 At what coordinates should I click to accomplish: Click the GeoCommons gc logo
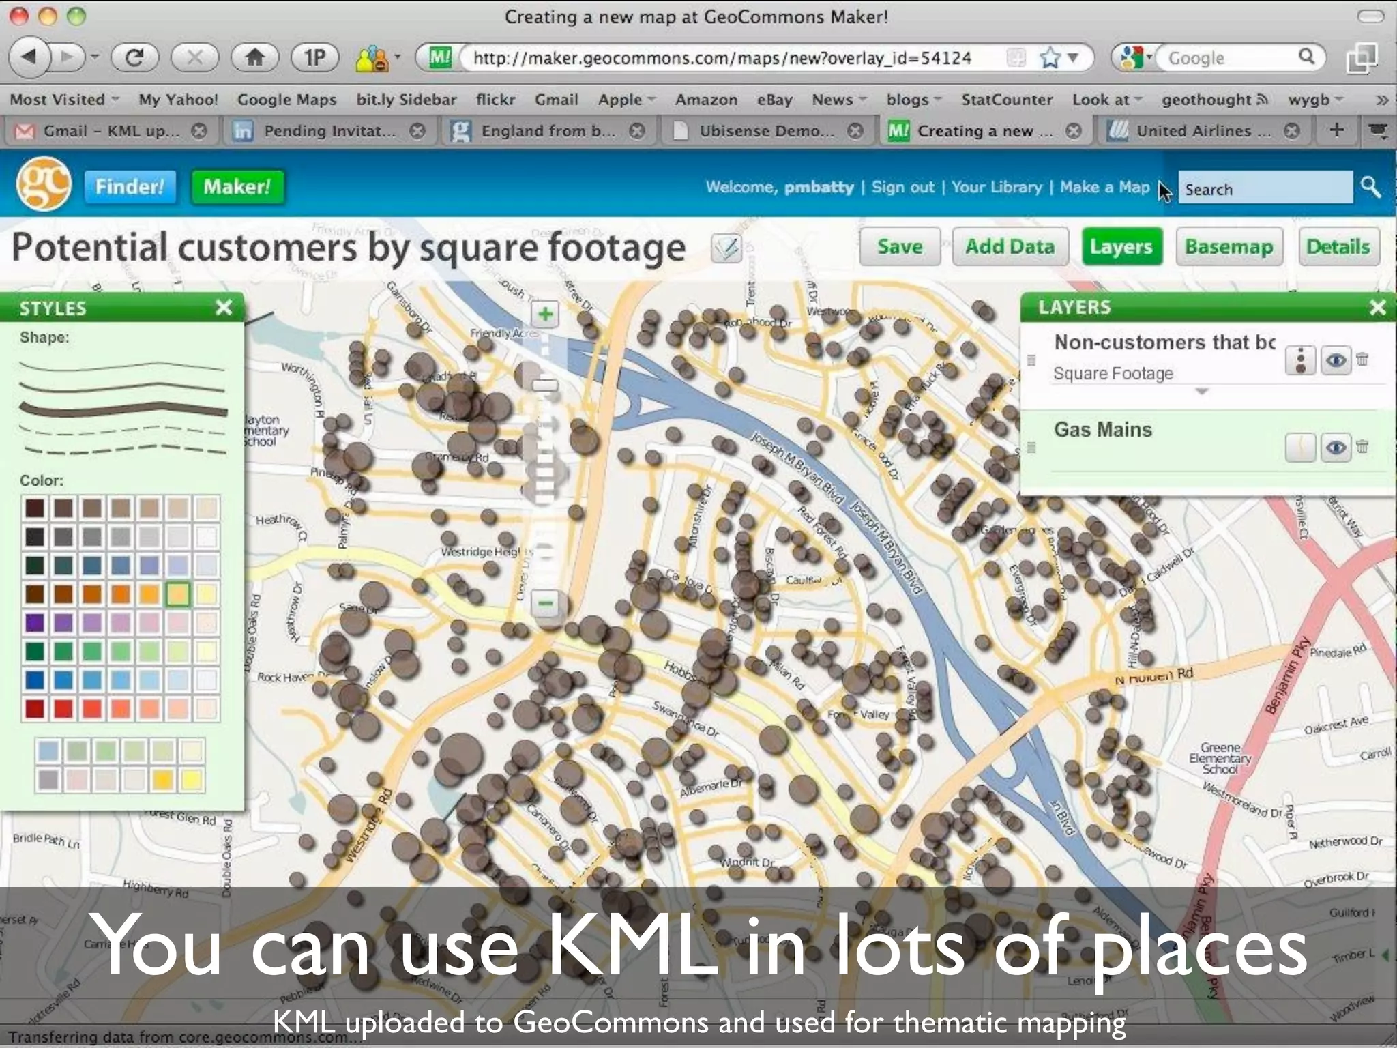pos(44,184)
